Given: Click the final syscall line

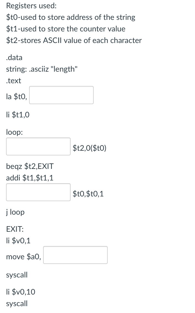Looking at the screenshot, I should point(17,303).
